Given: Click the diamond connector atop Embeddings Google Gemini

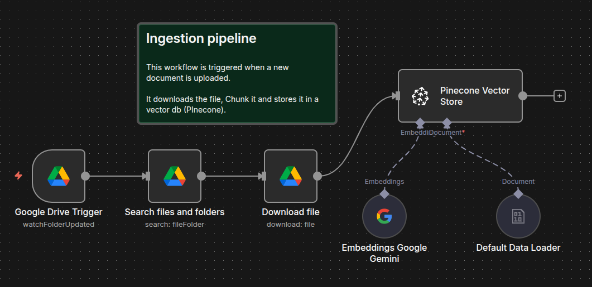Looking at the screenshot, I should coord(384,193).
